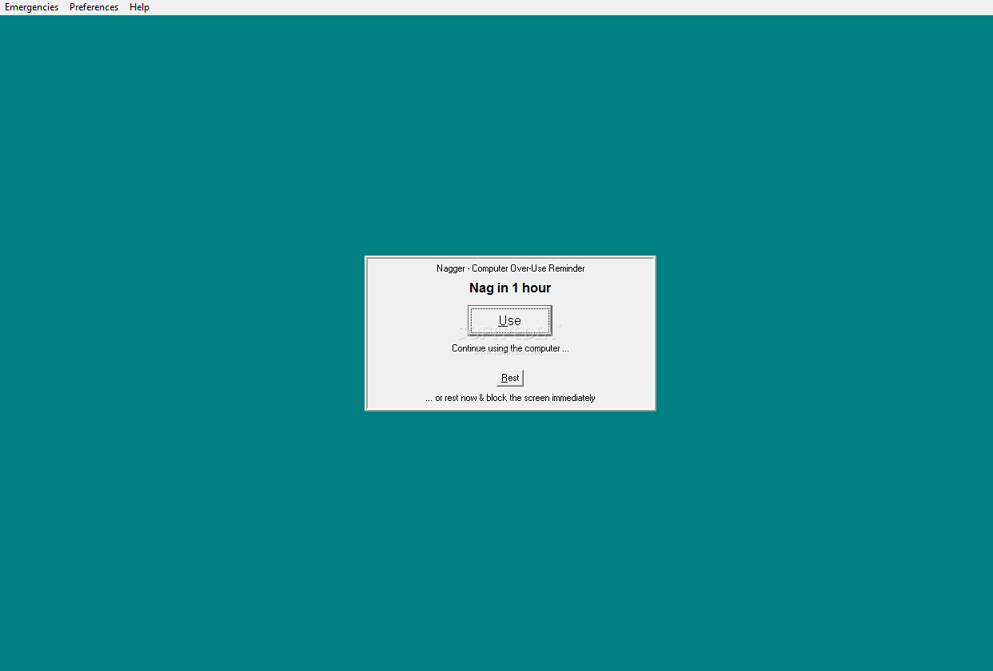The height and width of the screenshot is (671, 993).
Task: Open the Emergencies menu
Action: 32,7
